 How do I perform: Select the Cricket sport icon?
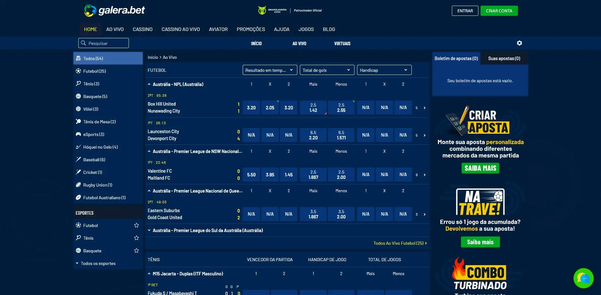coord(78,172)
